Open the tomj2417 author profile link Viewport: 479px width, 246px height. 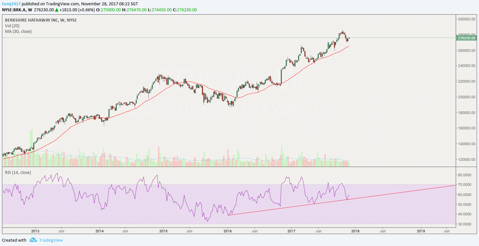11,4
